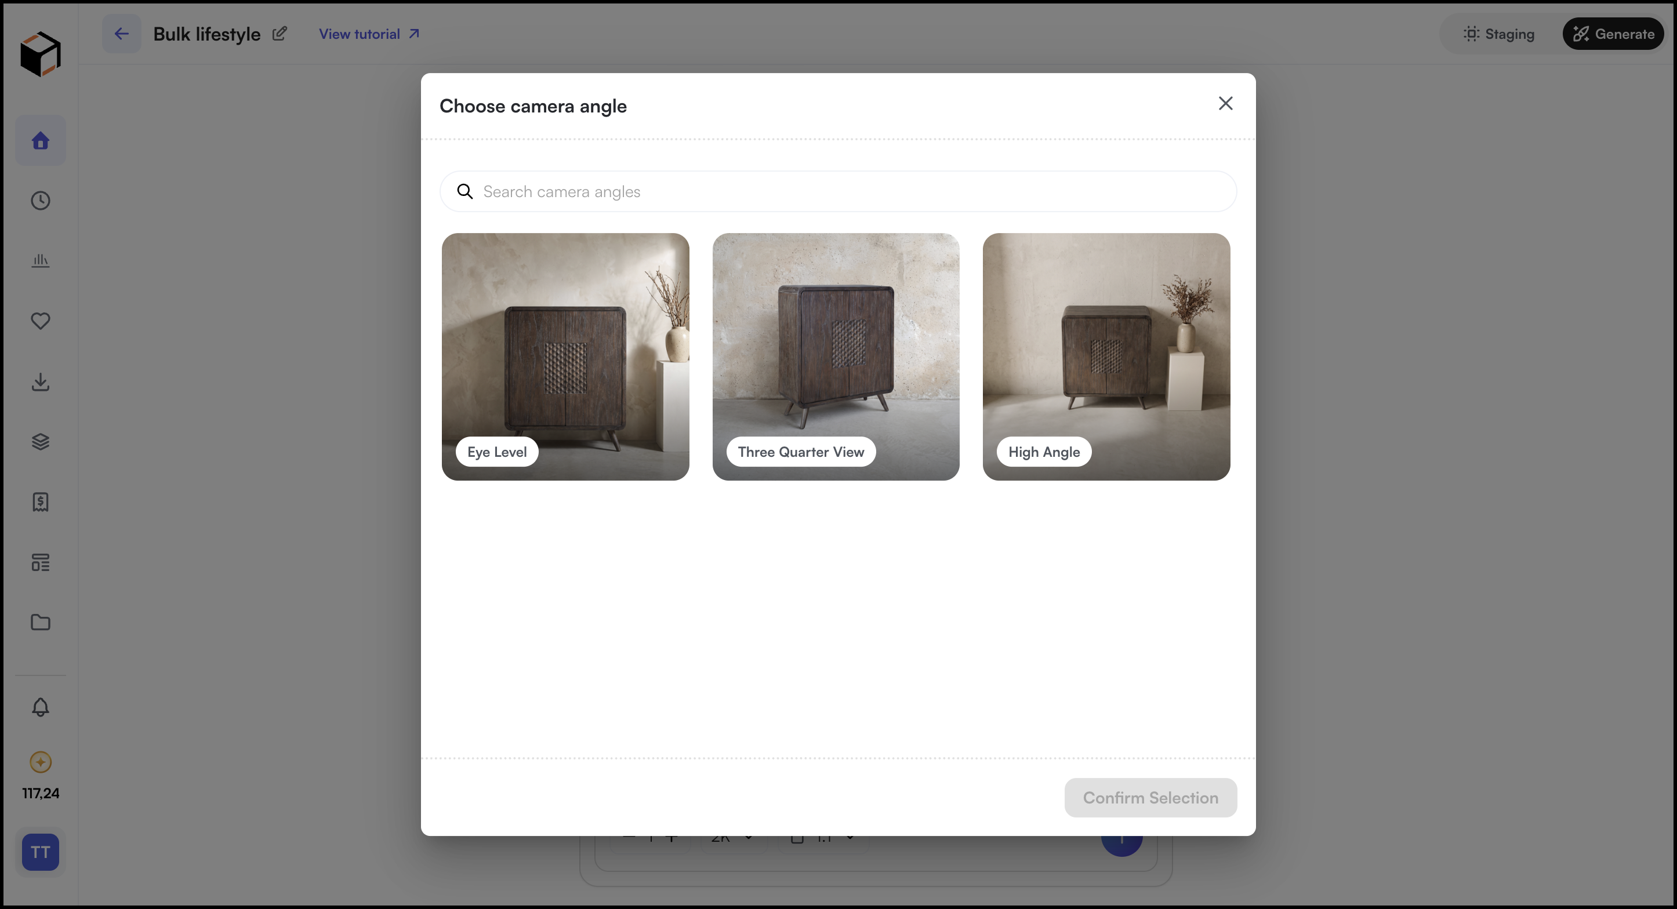Viewport: 1677px width, 909px height.
Task: Click the 117,24 credits balance
Action: 41,793
